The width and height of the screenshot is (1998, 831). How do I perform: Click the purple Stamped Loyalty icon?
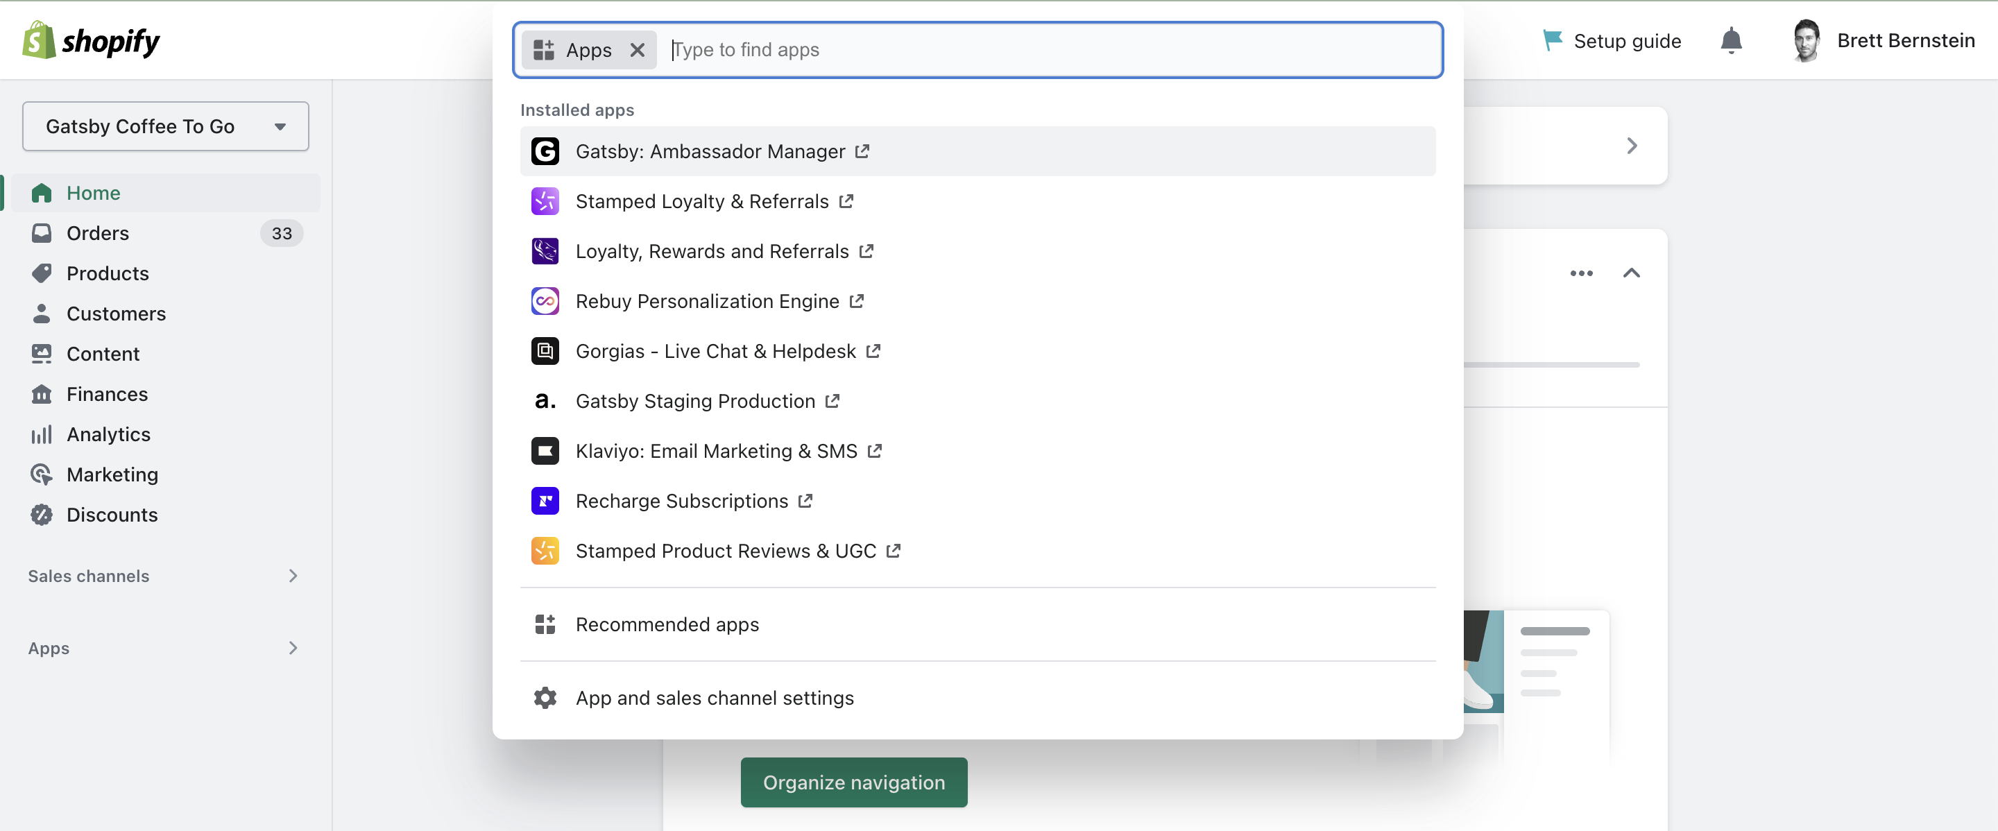[545, 200]
